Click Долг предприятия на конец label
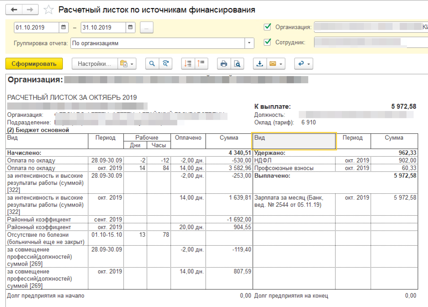 (x=291, y=296)
